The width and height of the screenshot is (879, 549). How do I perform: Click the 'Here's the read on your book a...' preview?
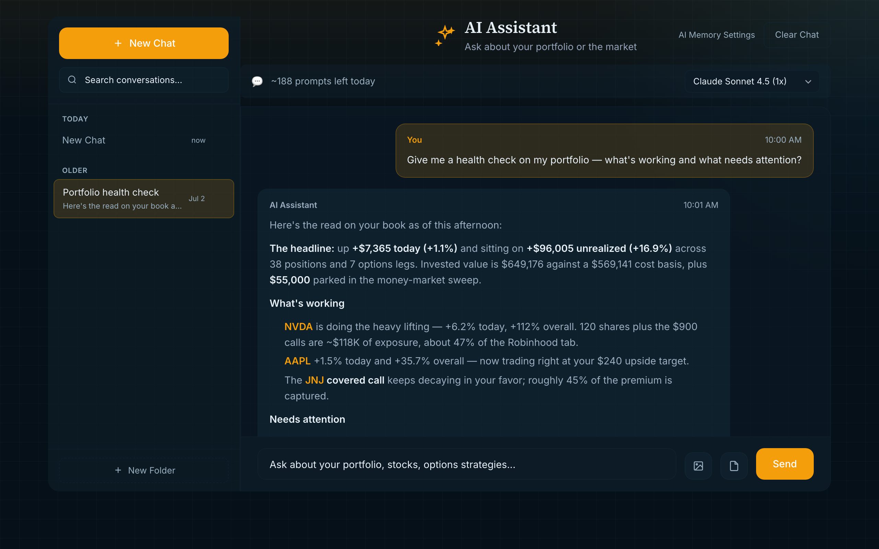pos(122,206)
